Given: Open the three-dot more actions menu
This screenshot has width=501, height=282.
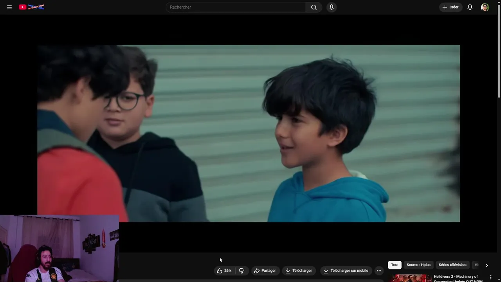Looking at the screenshot, I should click(x=379, y=271).
